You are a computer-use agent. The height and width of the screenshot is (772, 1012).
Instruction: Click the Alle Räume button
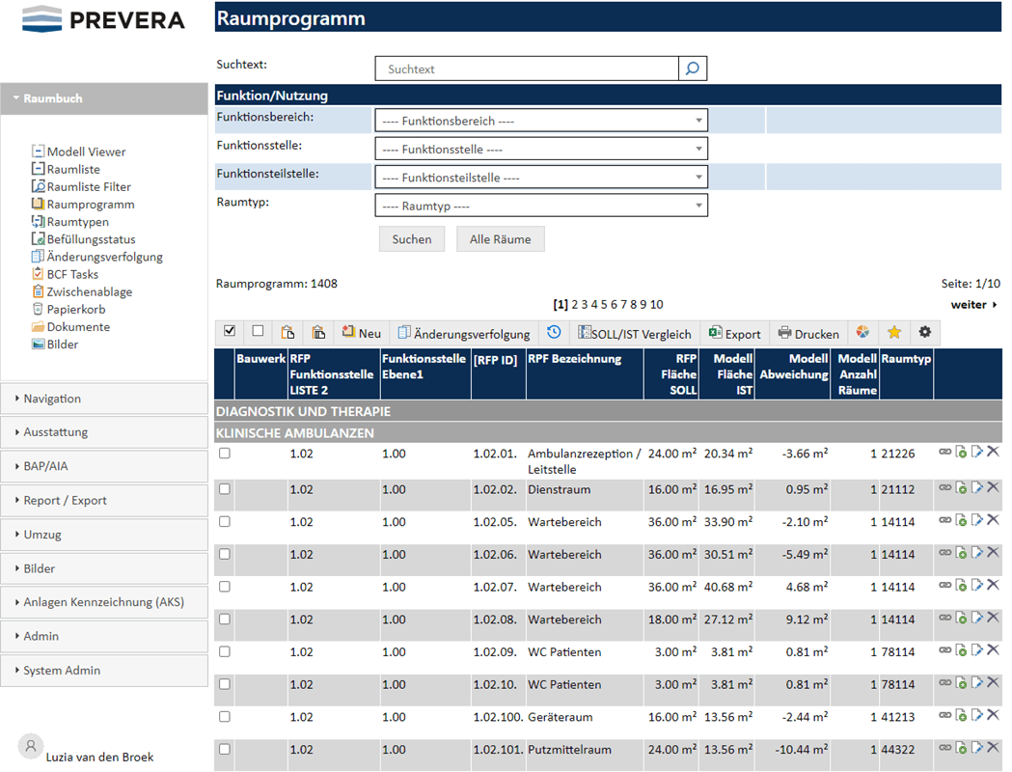[x=500, y=239]
